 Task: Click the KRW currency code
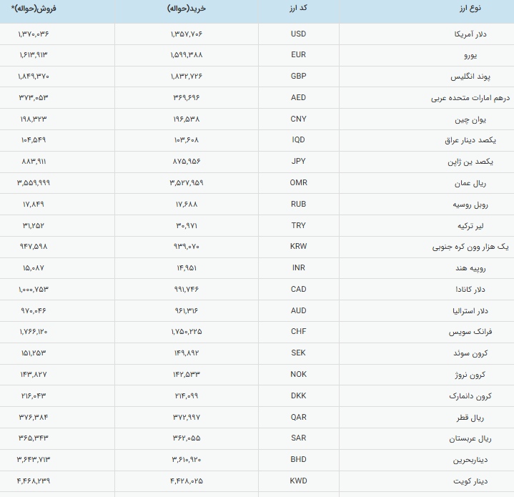click(298, 247)
